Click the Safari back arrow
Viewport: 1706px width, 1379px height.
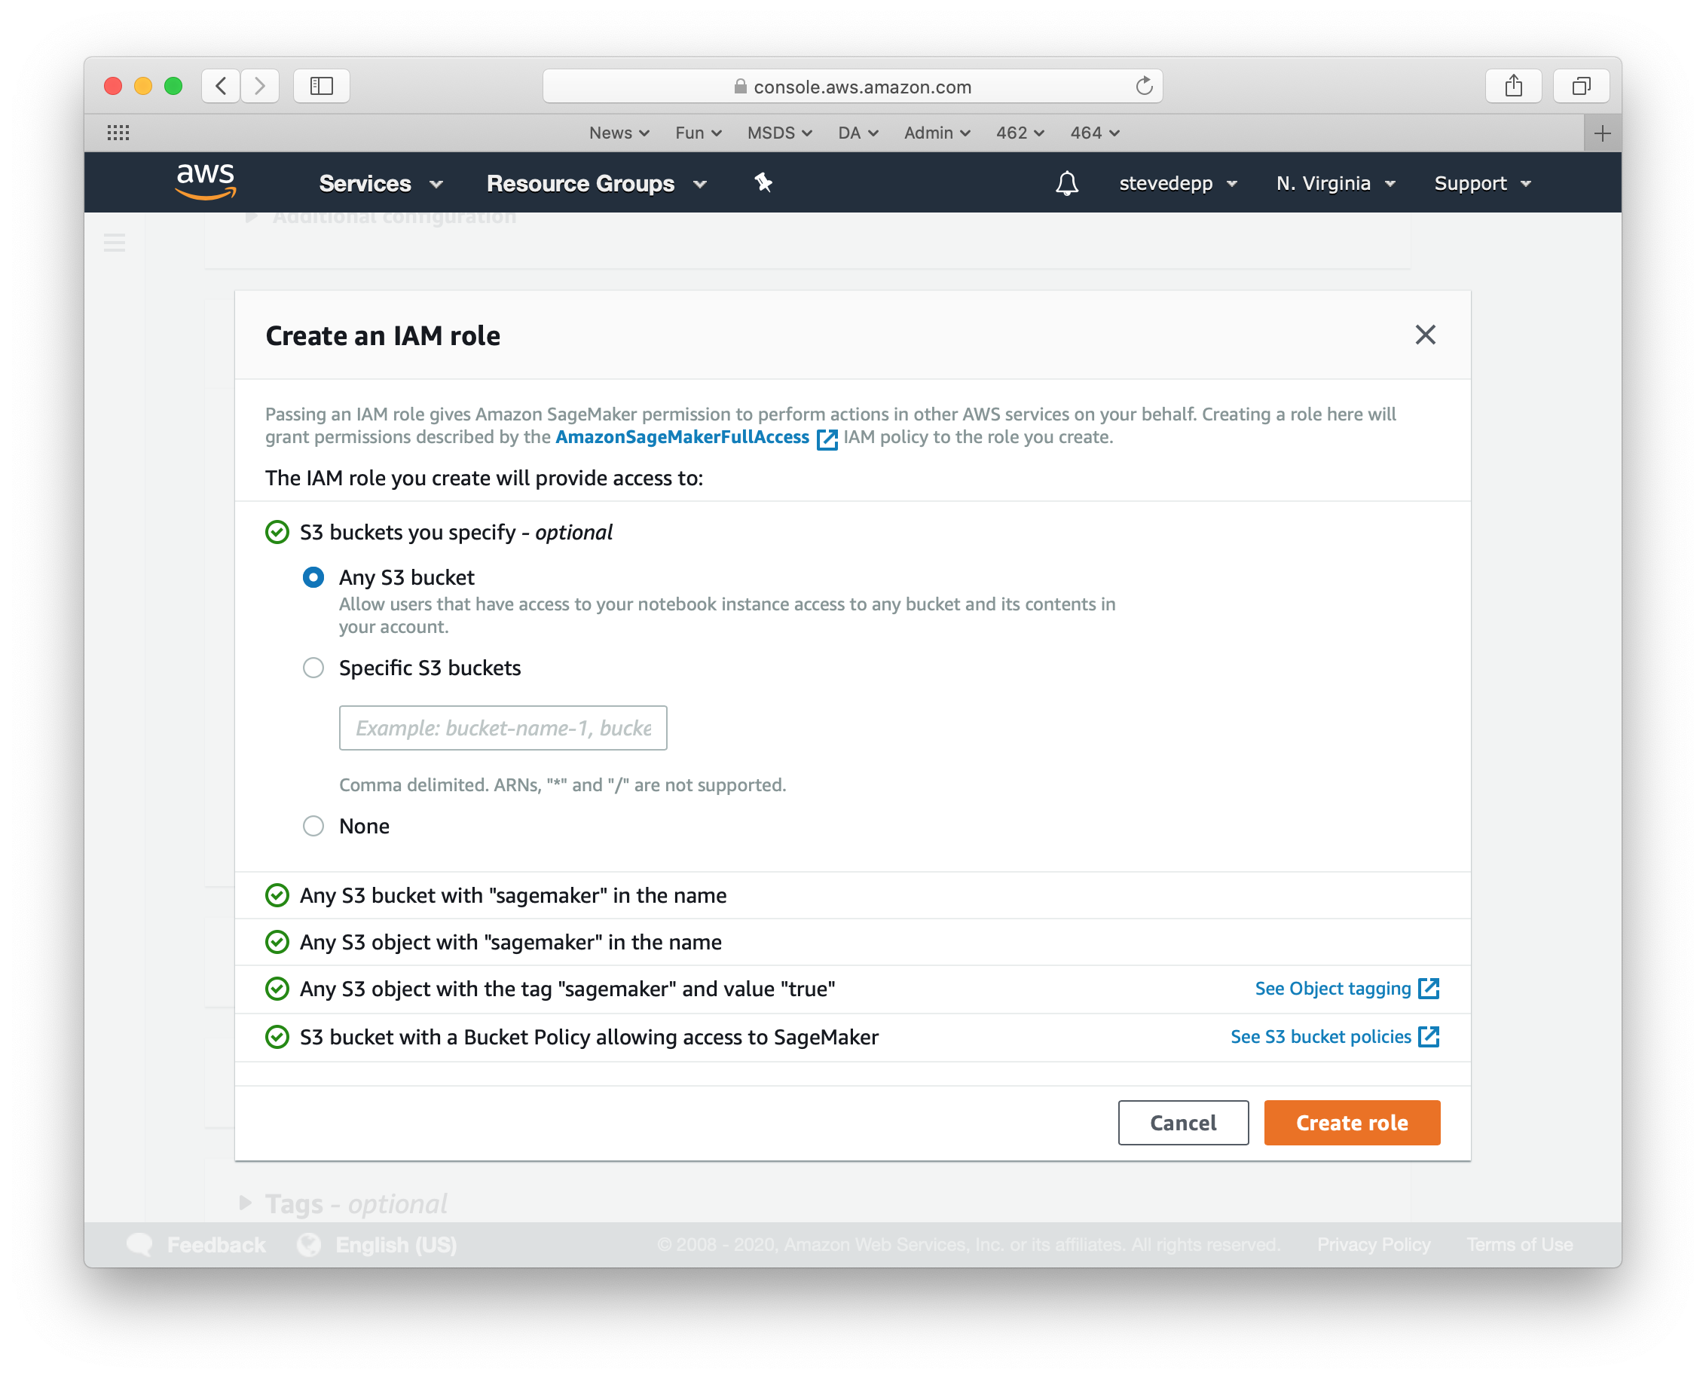[221, 86]
